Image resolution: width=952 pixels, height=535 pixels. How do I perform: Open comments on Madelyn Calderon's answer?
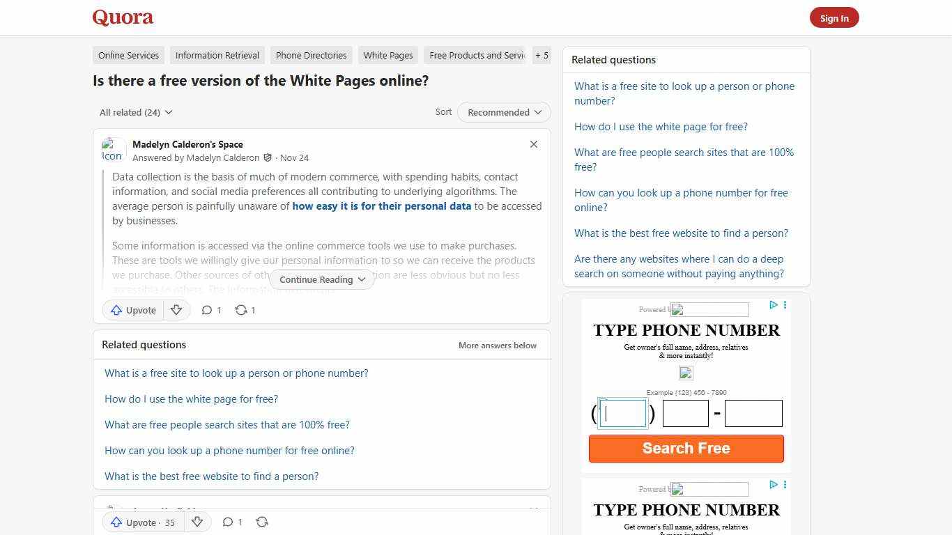[210, 310]
